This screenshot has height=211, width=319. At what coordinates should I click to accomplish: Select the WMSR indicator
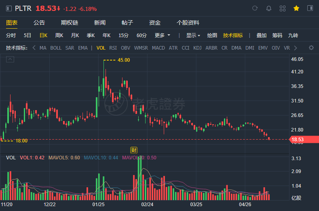pos(141,48)
